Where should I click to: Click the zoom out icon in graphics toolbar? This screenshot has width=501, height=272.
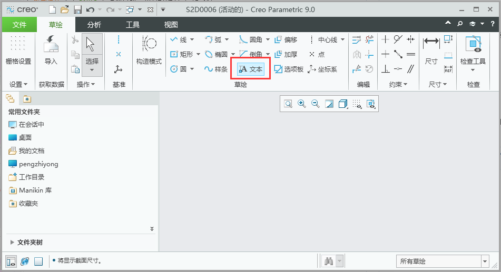tap(316, 104)
